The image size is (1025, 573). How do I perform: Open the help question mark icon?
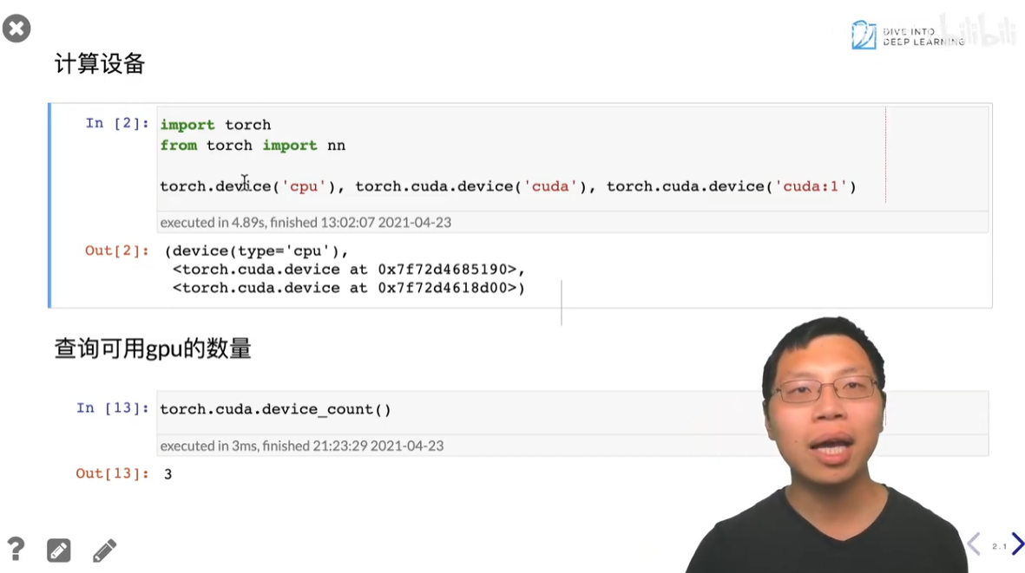[16, 550]
